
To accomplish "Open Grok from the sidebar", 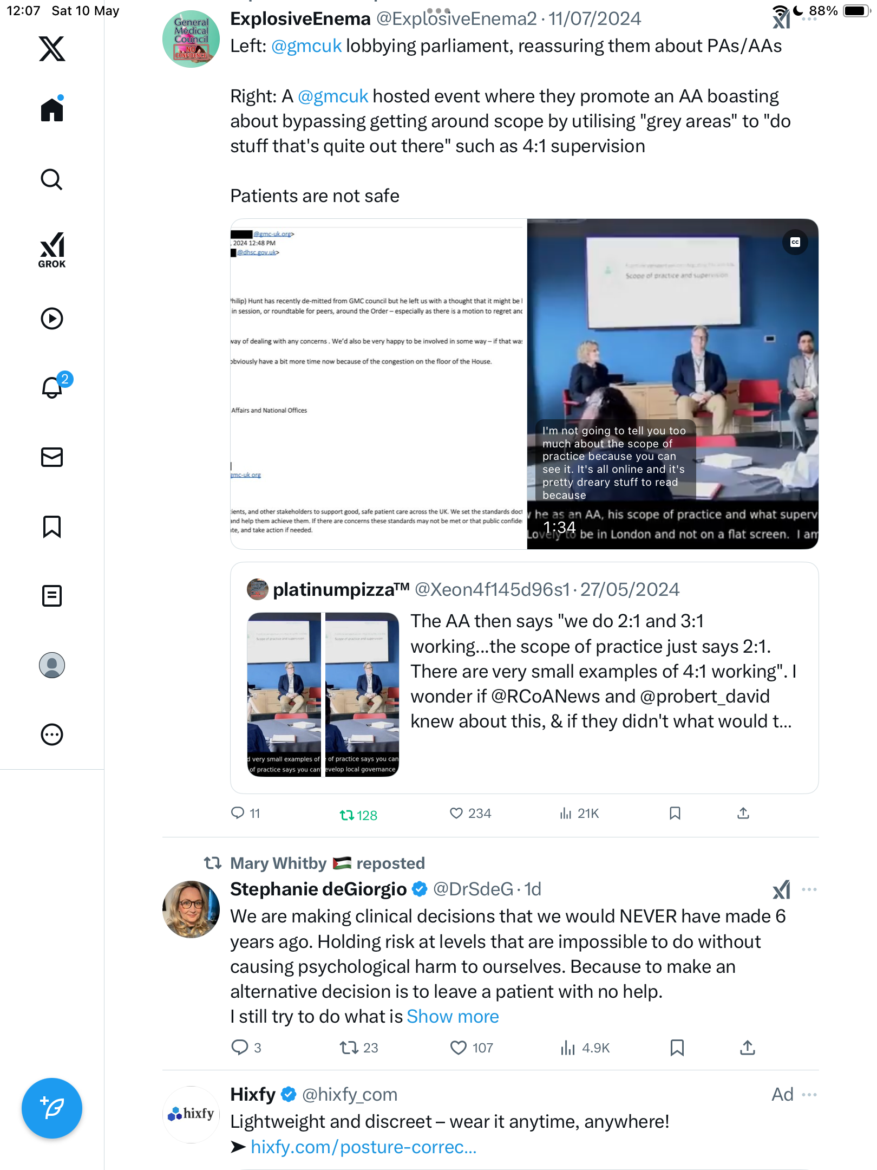I will pyautogui.click(x=52, y=250).
